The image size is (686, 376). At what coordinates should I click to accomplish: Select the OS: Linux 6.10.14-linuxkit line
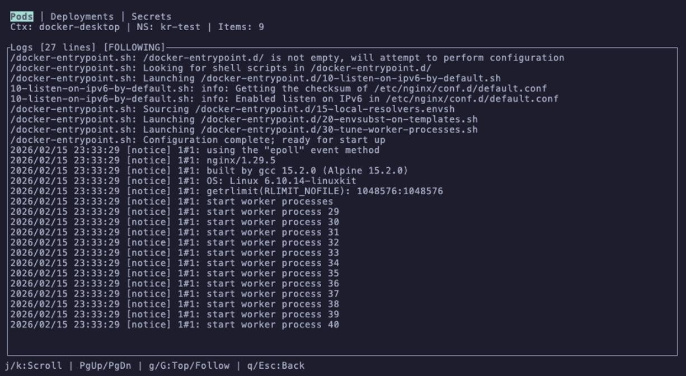[x=183, y=181]
